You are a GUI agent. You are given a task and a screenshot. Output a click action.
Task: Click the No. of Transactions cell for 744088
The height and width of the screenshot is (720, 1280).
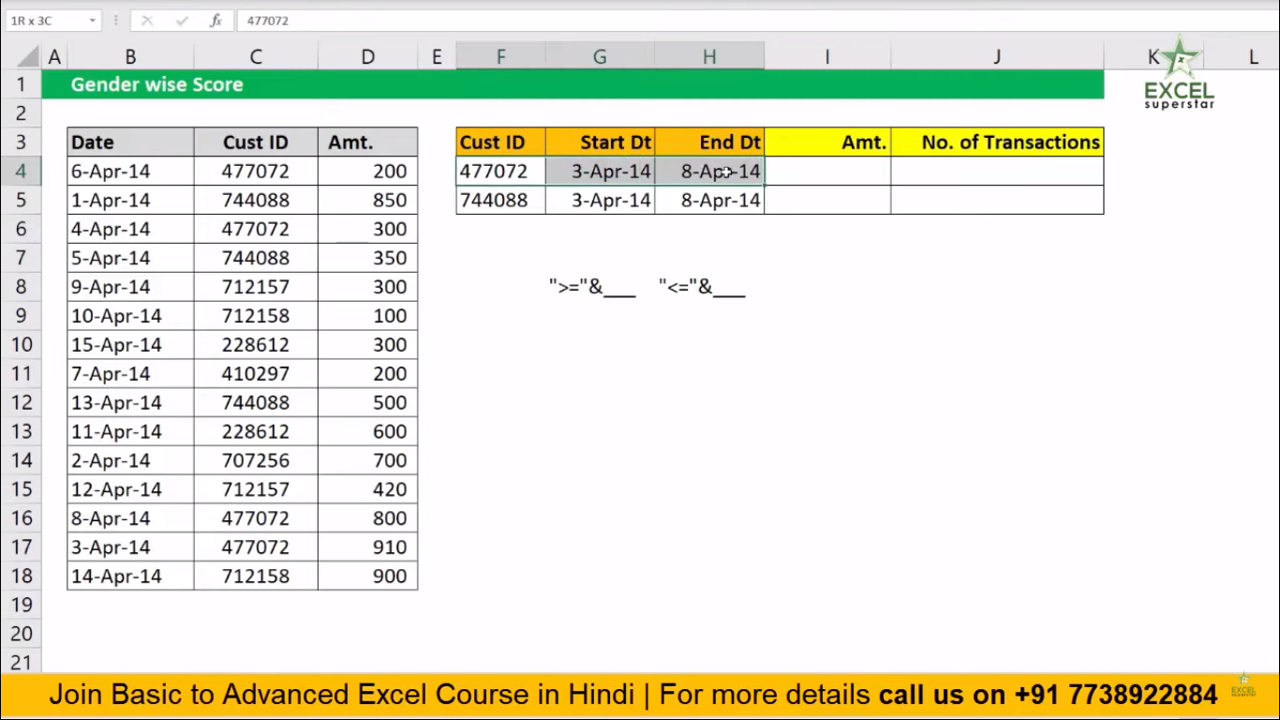pos(997,201)
